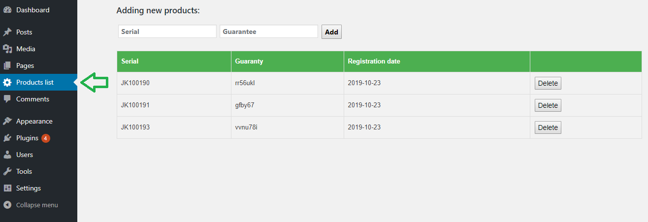
Task: Click the Pages icon in sidebar
Action: [7, 65]
